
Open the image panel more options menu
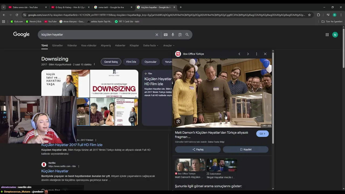(257, 54)
